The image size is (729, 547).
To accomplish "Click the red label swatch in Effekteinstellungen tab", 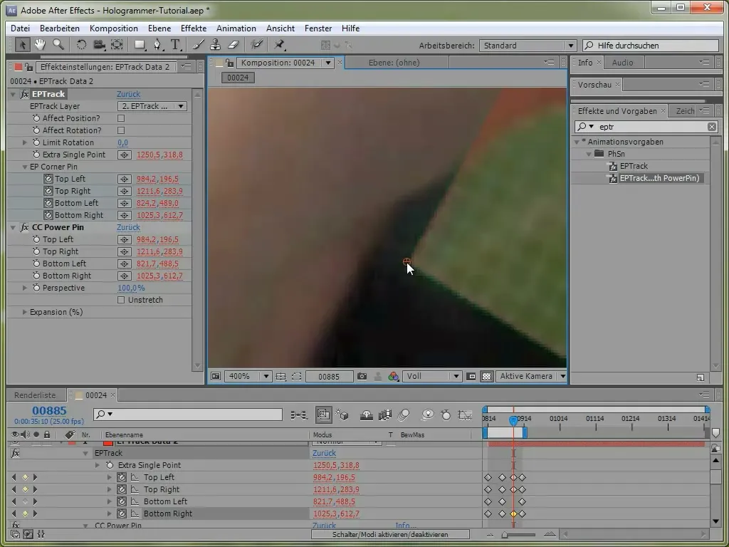I will 18,67.
